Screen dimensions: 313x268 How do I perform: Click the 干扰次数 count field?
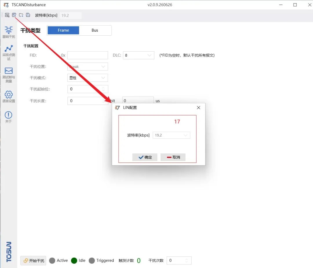(179, 260)
